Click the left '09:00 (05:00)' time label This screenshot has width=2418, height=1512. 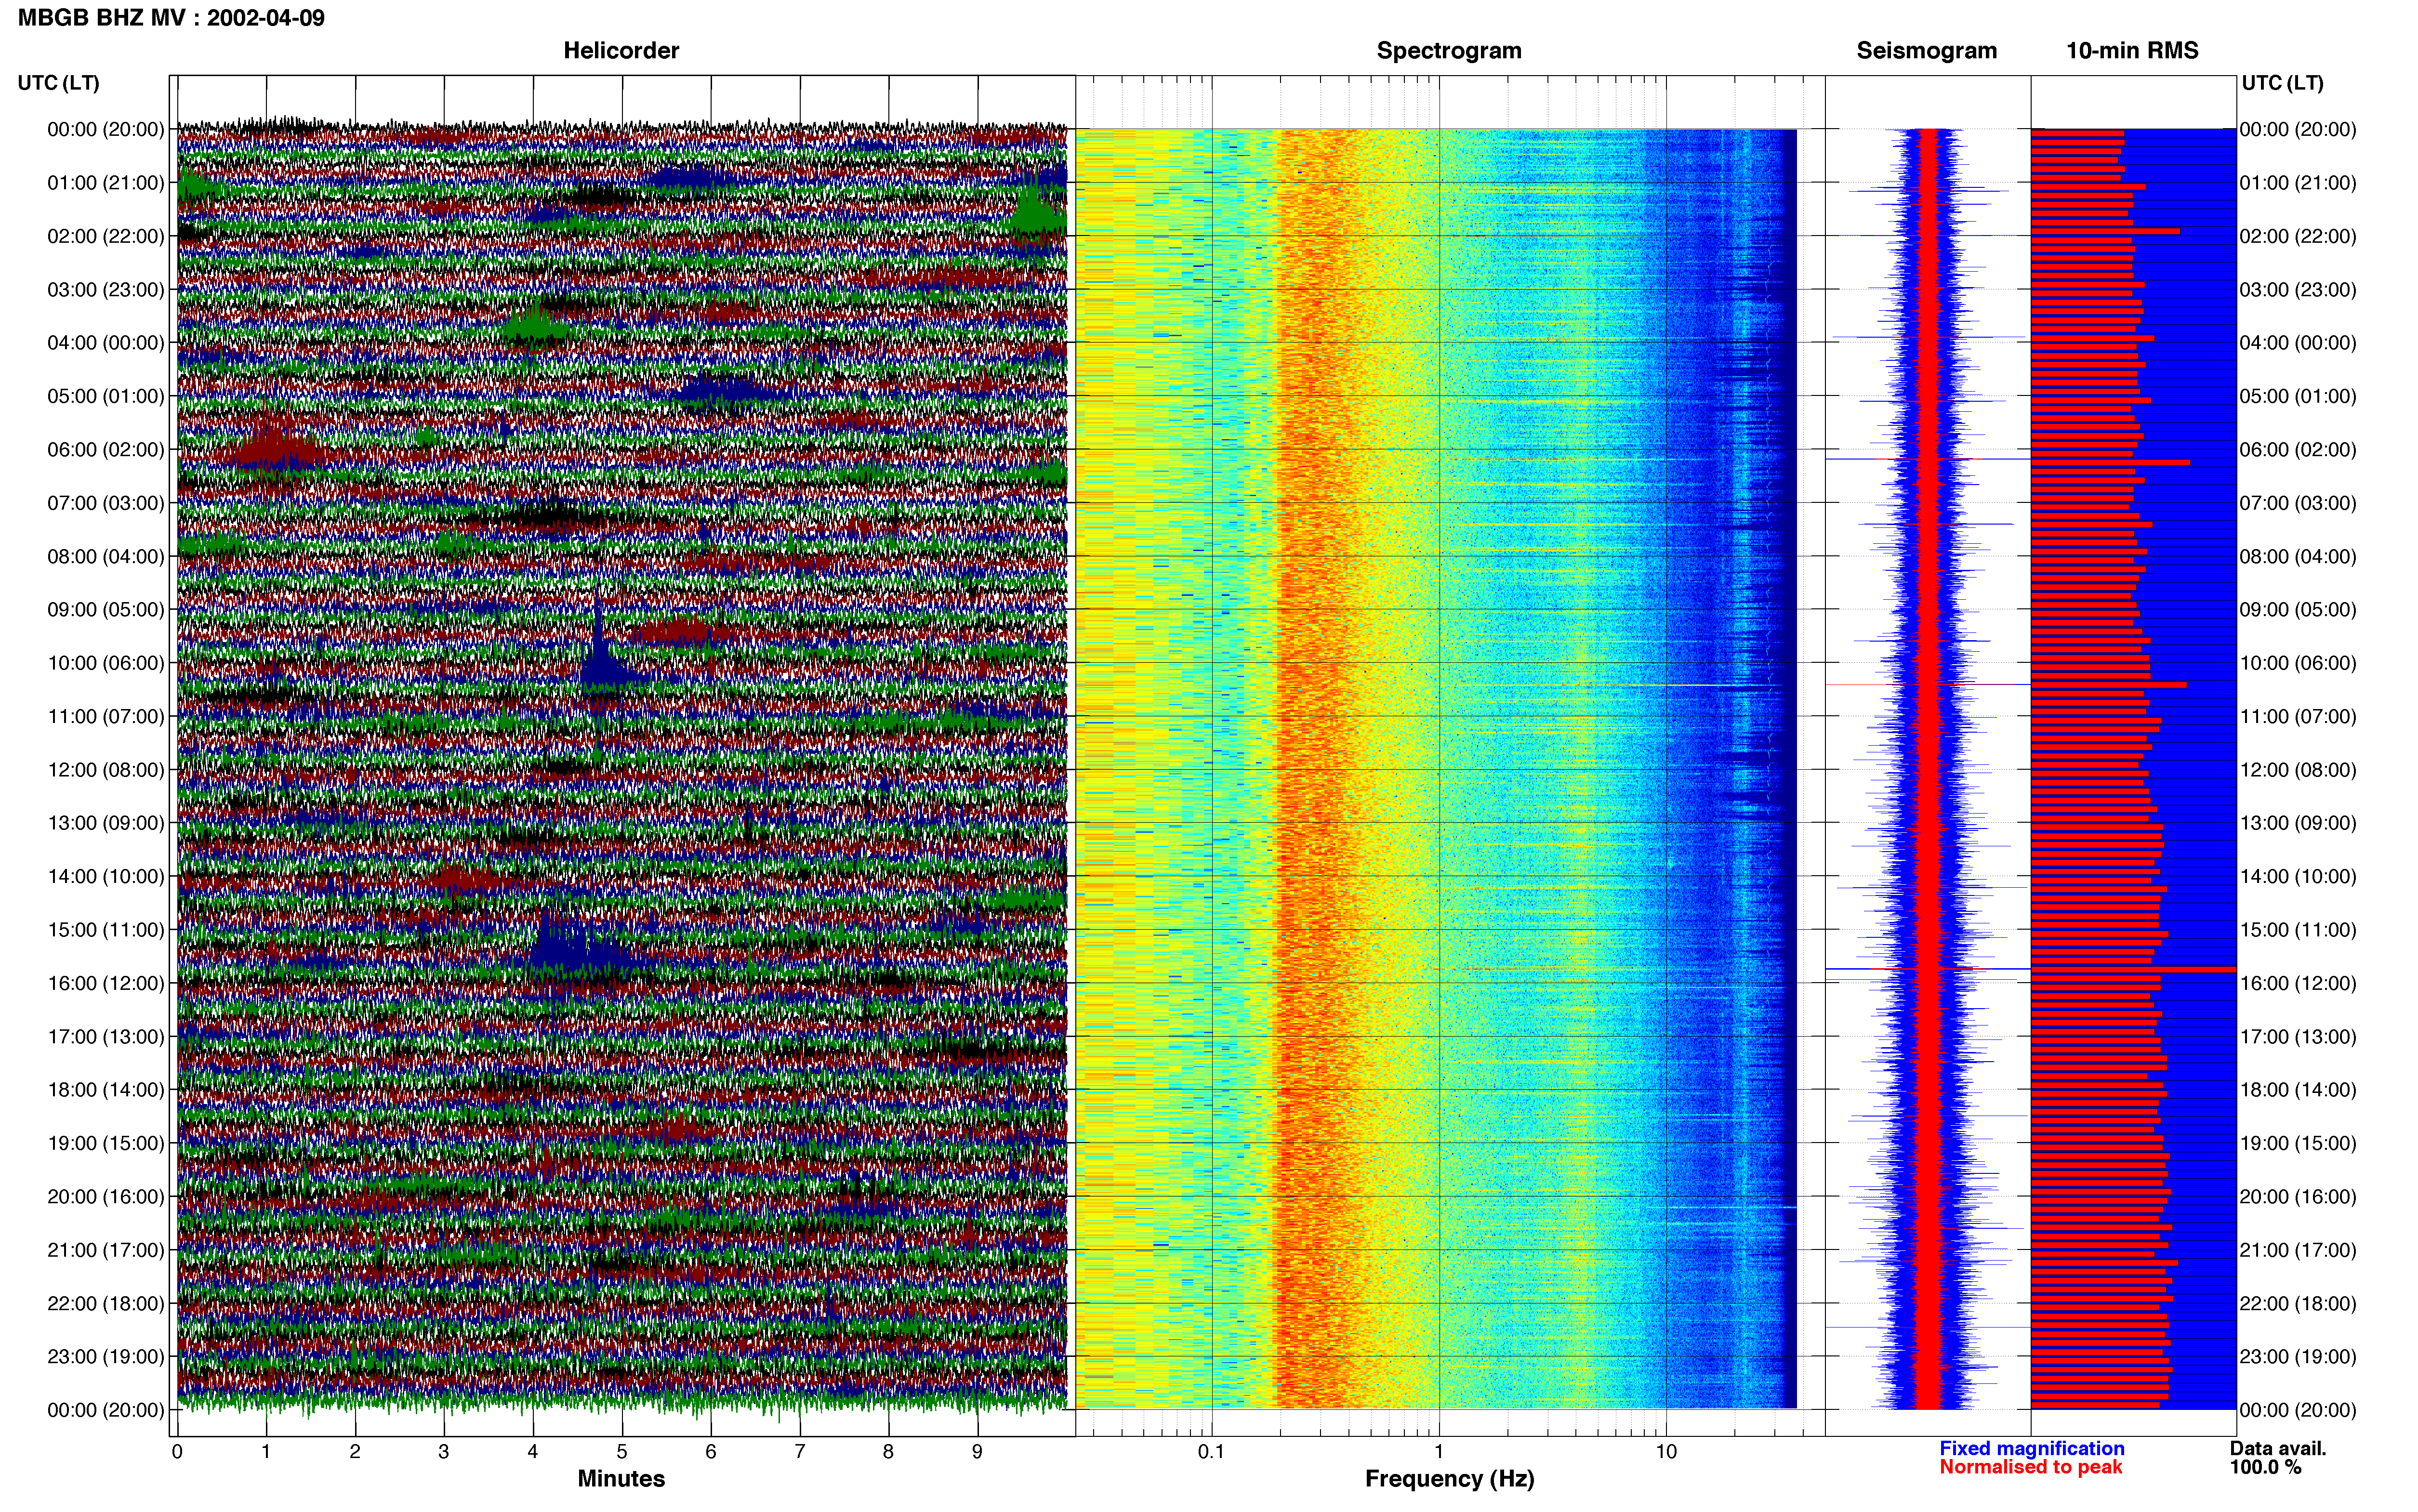tap(106, 610)
